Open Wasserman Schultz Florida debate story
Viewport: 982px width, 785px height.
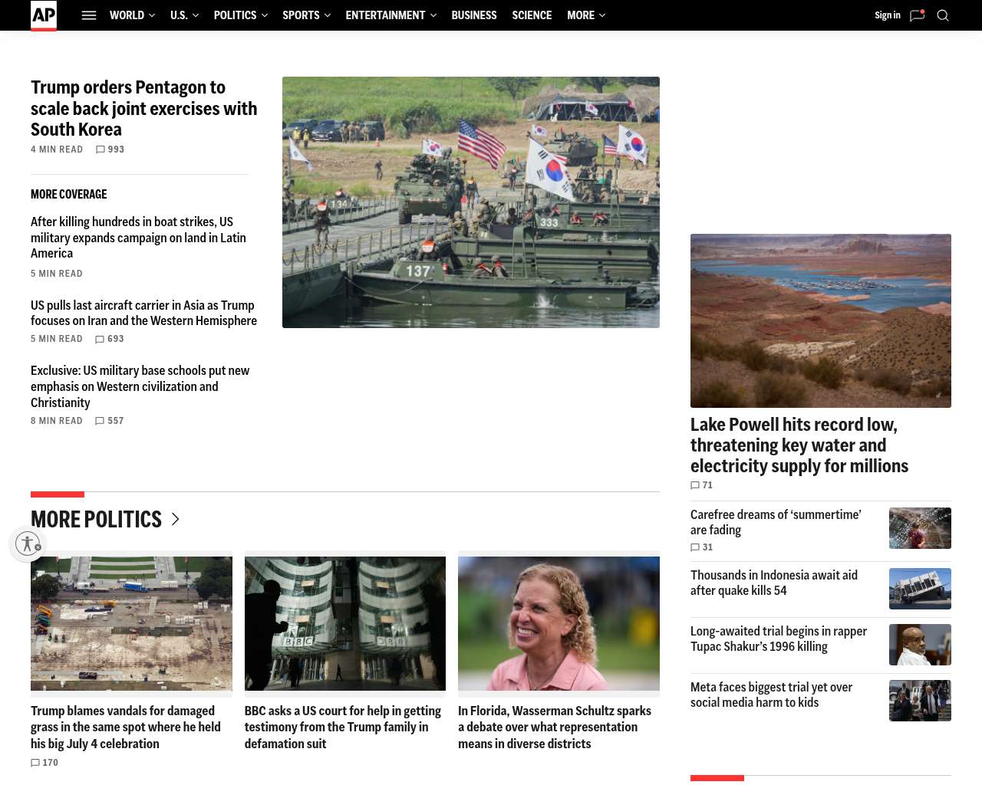pos(555,728)
